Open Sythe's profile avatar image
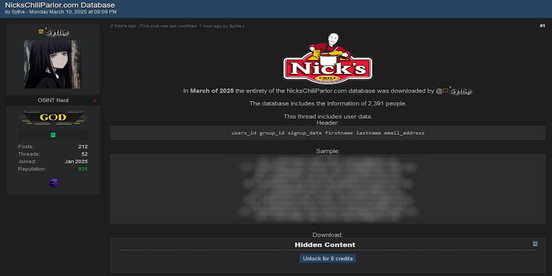Viewport: 552px width, 276px height. click(52, 64)
